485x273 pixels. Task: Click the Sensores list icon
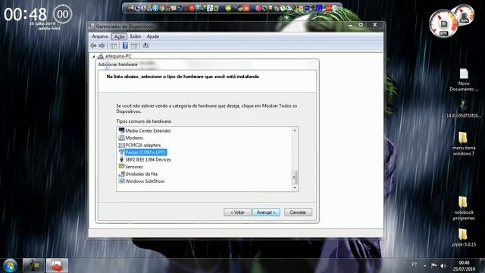[121, 167]
